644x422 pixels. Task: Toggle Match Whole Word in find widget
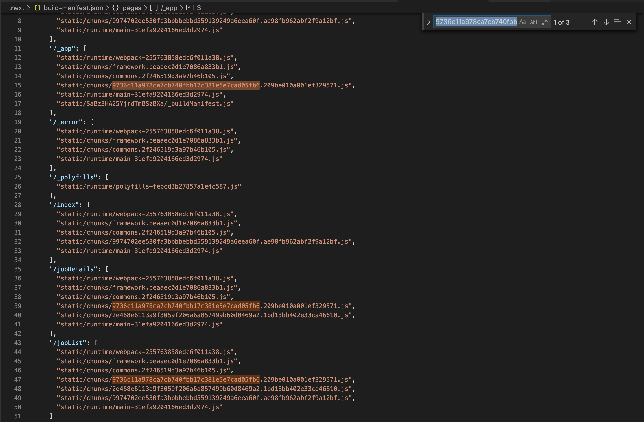pos(533,22)
